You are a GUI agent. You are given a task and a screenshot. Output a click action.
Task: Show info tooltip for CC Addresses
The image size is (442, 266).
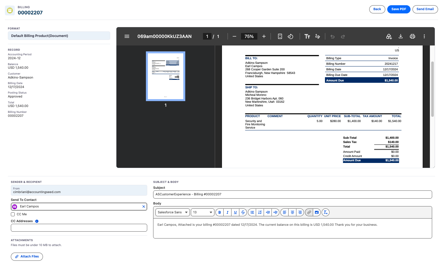37,221
